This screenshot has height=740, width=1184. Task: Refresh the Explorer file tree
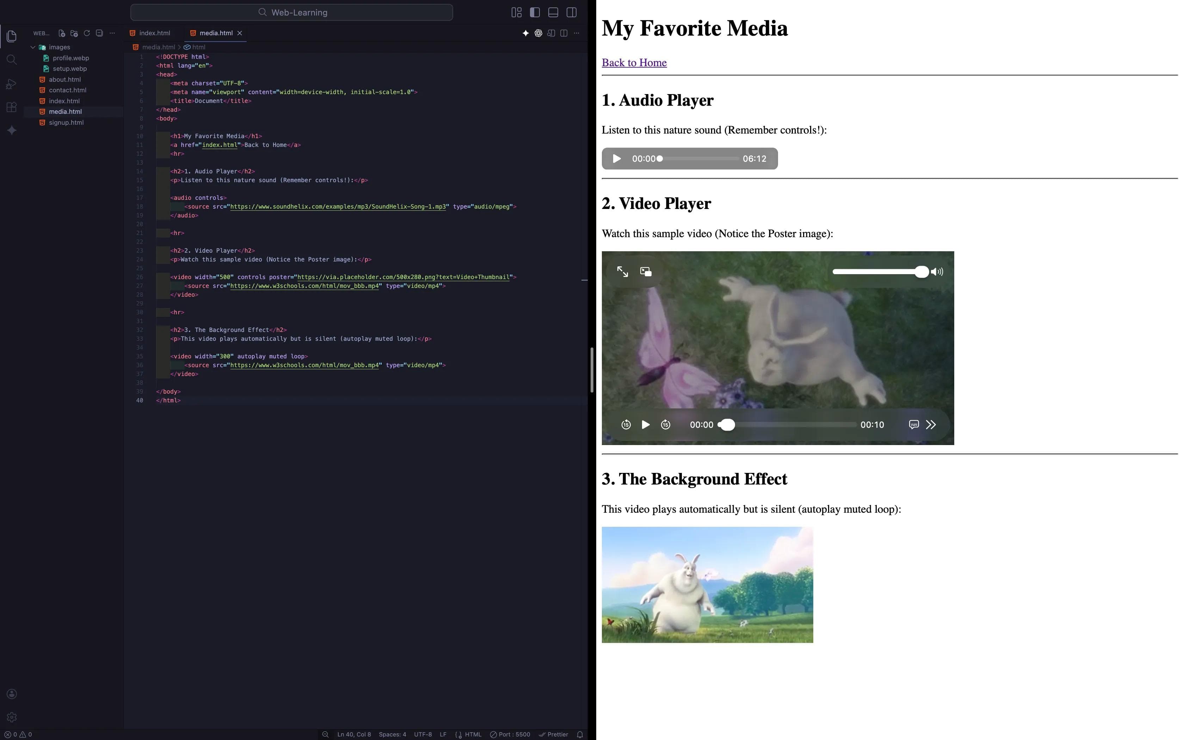[x=87, y=33]
